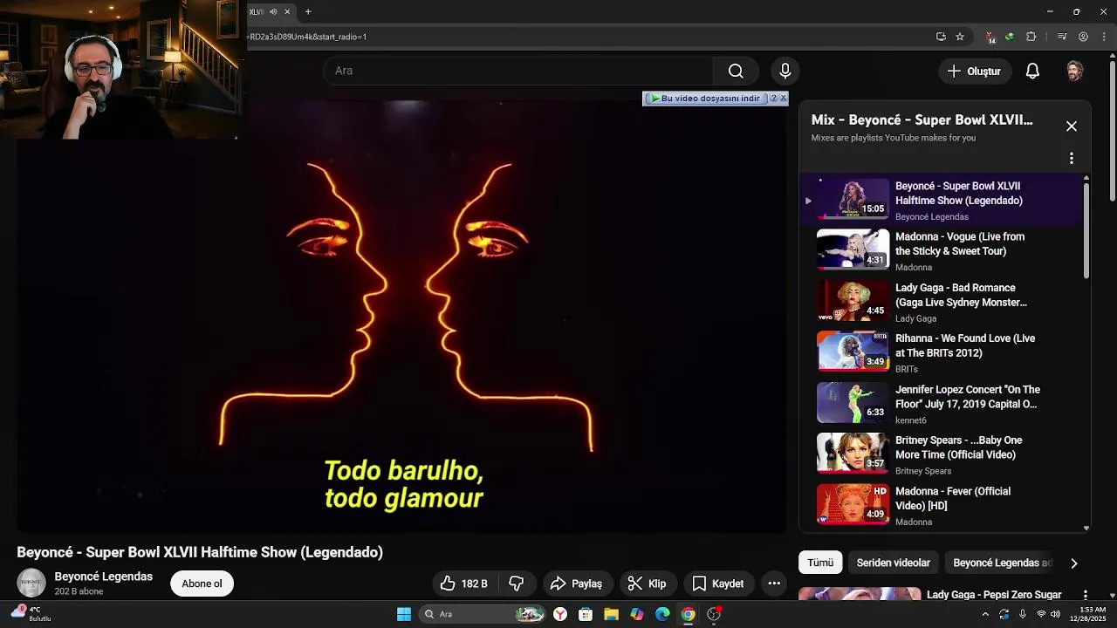Click the YouTube search magnifier button
The height and width of the screenshot is (628, 1117).
pyautogui.click(x=736, y=71)
